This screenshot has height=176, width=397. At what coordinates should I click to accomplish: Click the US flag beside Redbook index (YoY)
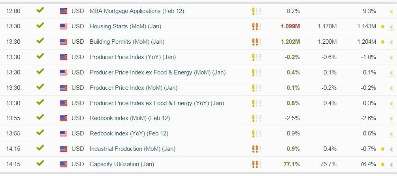point(64,133)
